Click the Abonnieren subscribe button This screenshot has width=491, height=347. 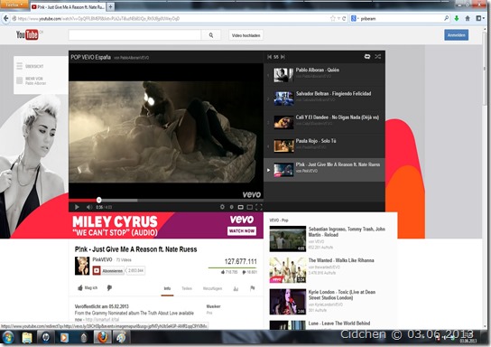[108, 270]
